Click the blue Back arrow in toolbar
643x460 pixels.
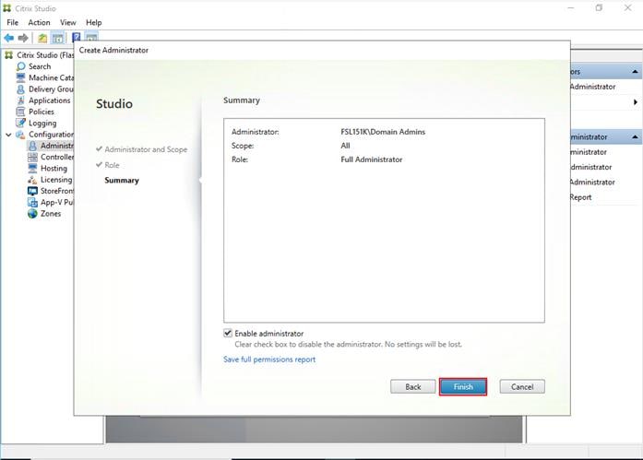coord(9,38)
